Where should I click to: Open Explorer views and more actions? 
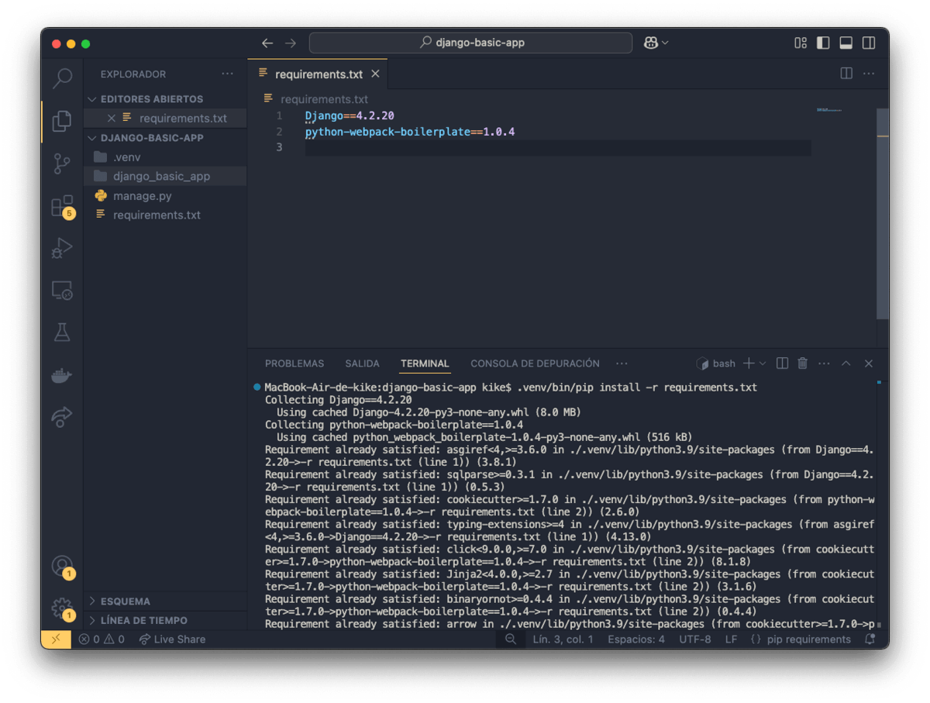click(227, 74)
